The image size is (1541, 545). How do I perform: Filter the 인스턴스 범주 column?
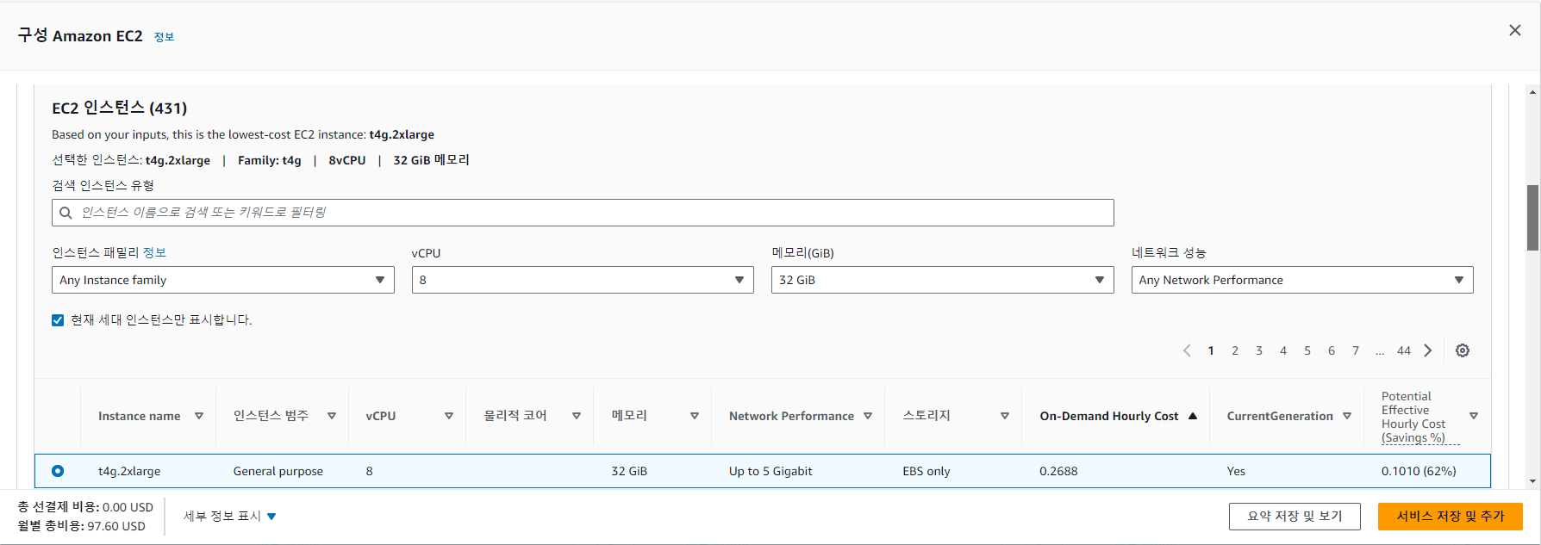click(332, 416)
